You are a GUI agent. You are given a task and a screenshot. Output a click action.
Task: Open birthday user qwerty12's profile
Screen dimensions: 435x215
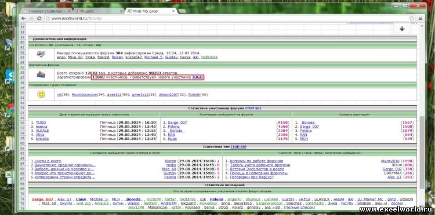[x=140, y=95]
